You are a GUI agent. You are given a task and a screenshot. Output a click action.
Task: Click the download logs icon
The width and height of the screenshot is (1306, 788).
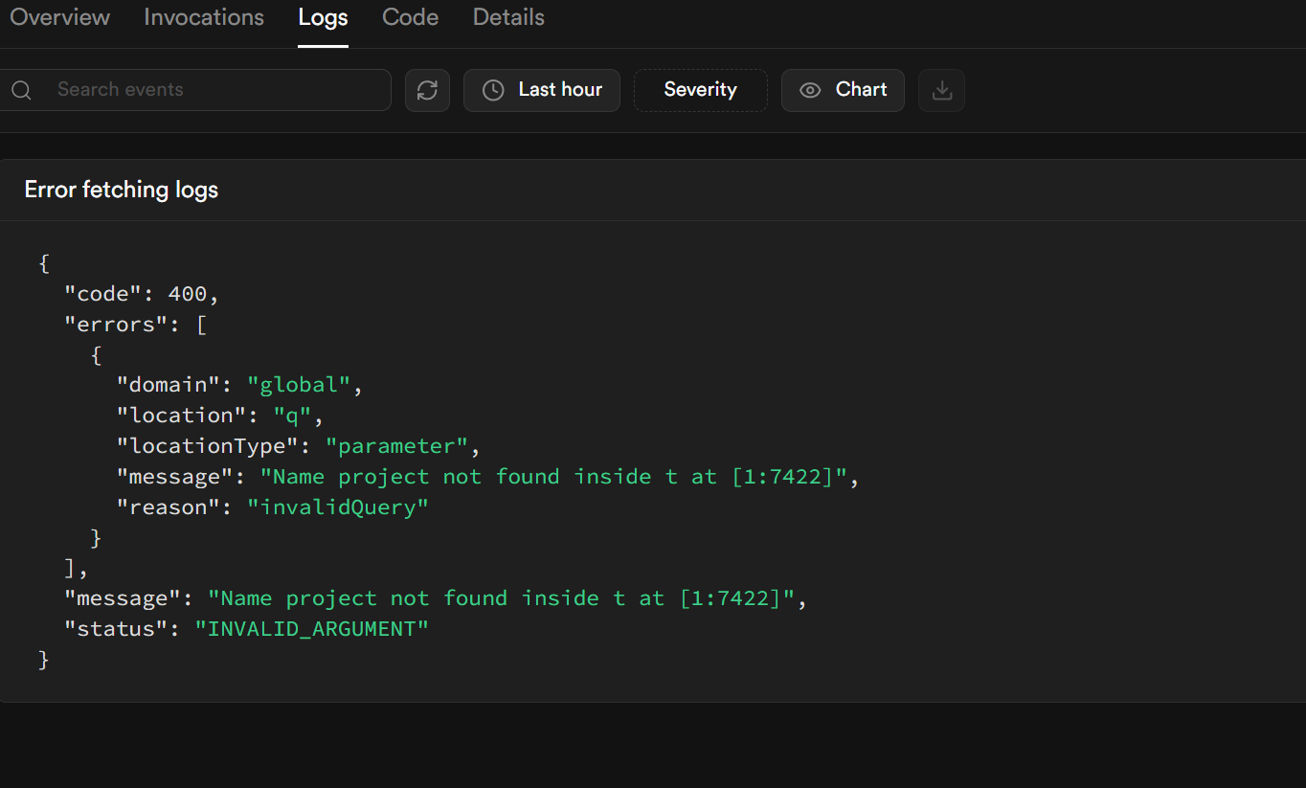pos(941,90)
